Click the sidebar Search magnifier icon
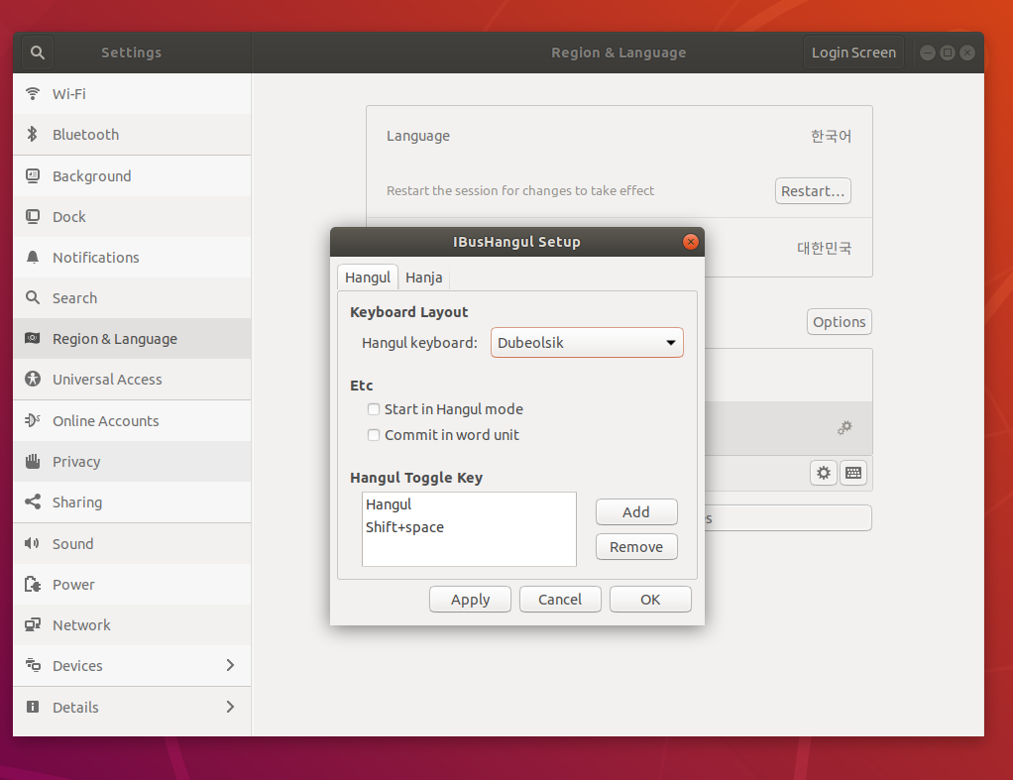This screenshot has width=1013, height=780. [x=33, y=298]
